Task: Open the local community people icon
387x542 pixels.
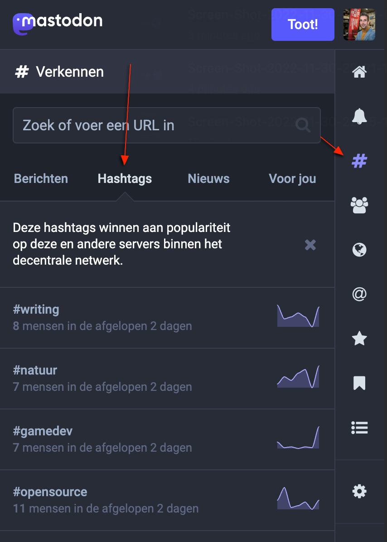Action: point(359,205)
